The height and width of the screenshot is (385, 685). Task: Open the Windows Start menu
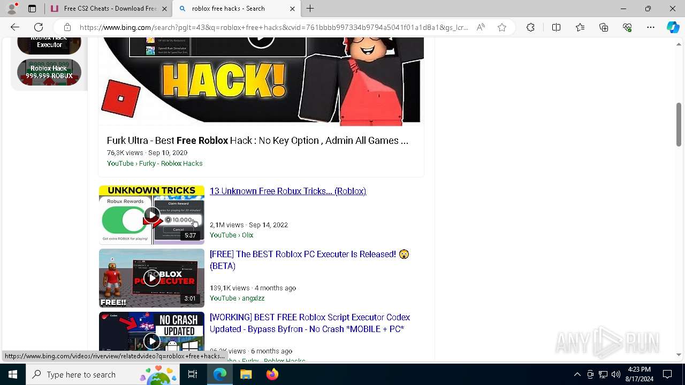pos(13,374)
